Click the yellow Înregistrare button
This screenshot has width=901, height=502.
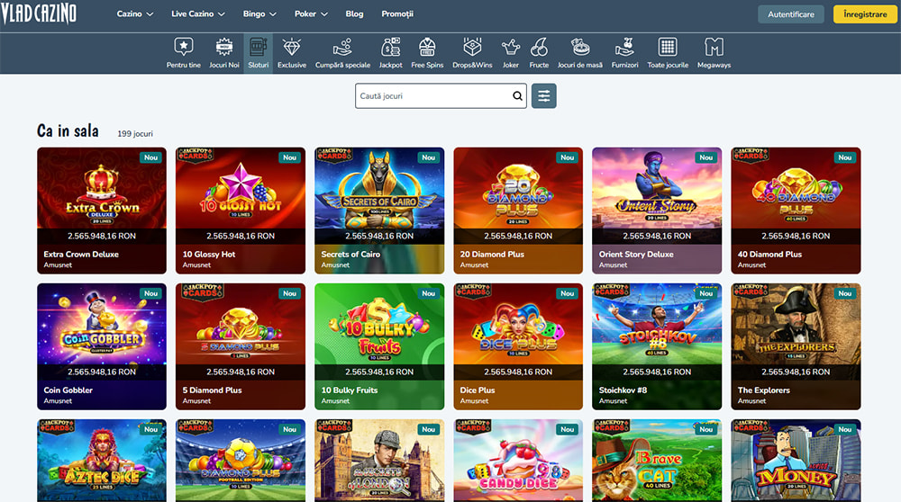[x=864, y=14]
